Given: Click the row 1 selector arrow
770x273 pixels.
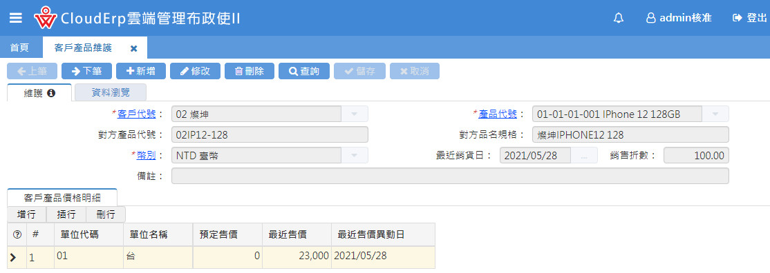Looking at the screenshot, I should tap(14, 257).
